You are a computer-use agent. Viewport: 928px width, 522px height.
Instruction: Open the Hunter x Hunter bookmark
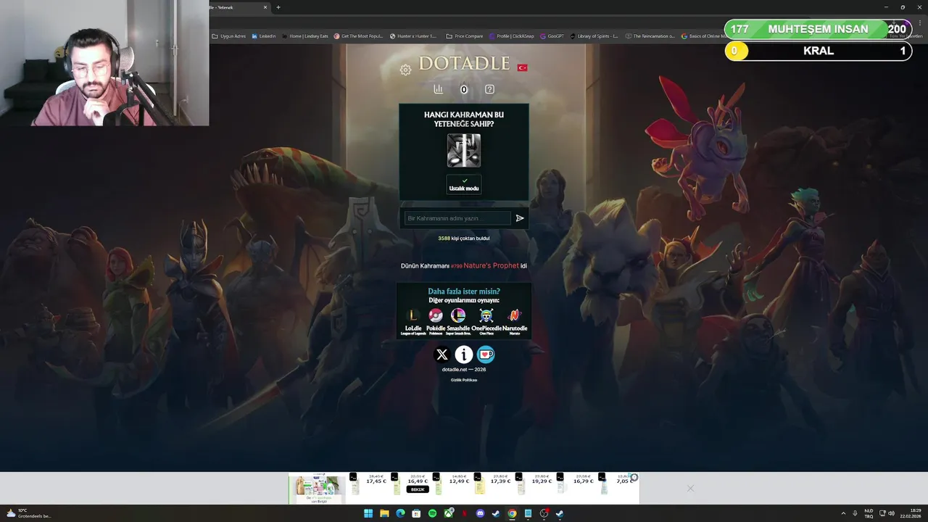pos(413,36)
